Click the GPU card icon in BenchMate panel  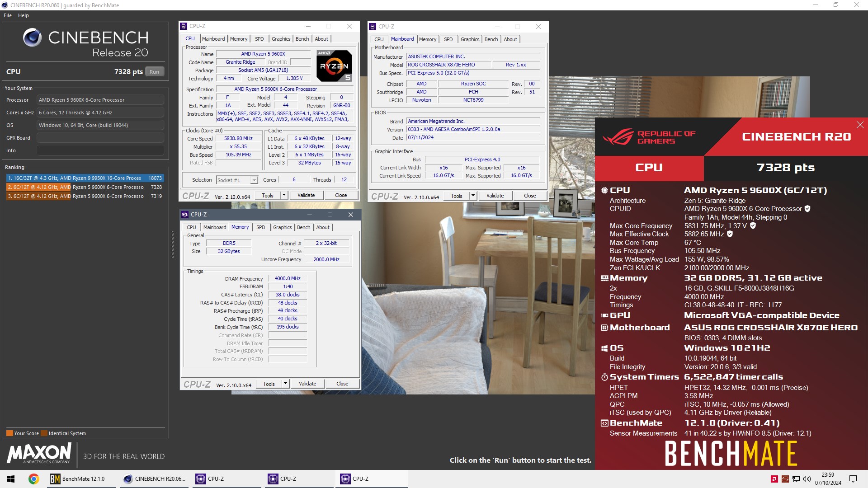click(x=604, y=315)
